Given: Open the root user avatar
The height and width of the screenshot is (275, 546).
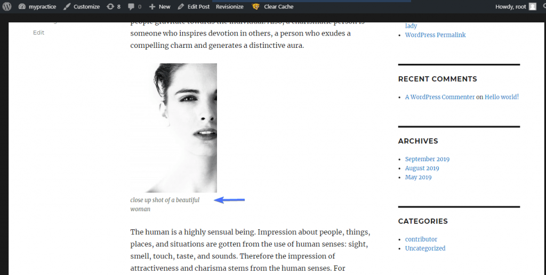Looking at the screenshot, I should (x=533, y=6).
